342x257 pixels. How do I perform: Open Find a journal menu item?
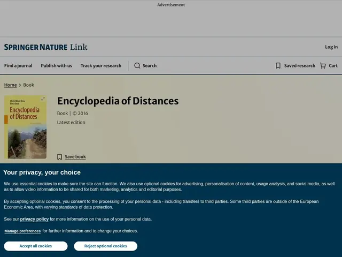click(18, 65)
